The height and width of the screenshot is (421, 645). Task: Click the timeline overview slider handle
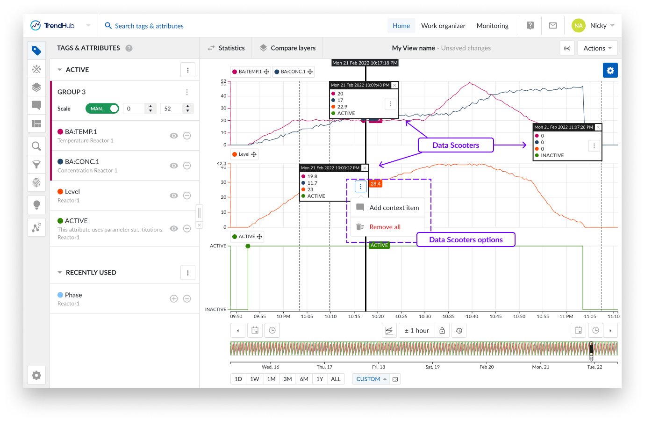click(x=591, y=351)
